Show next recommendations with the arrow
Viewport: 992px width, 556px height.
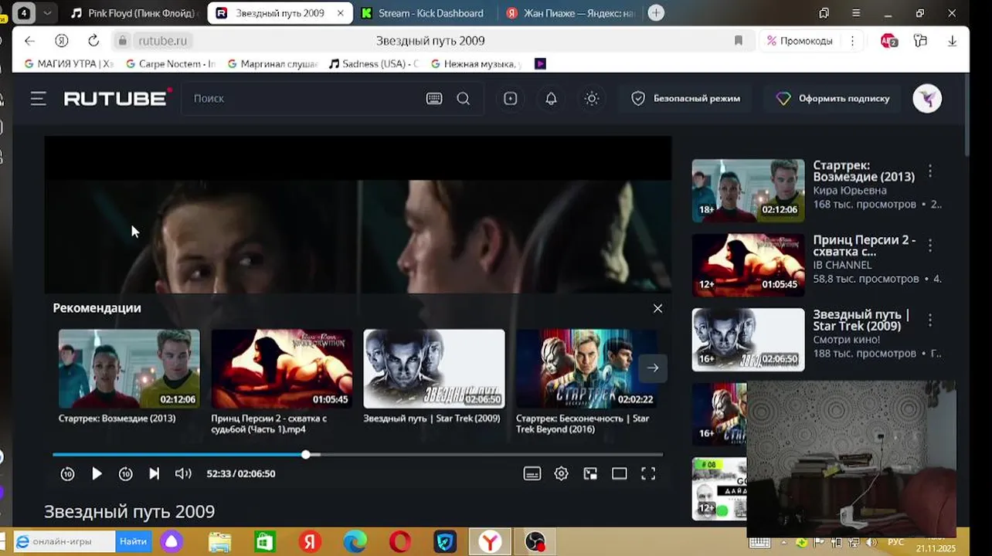pyautogui.click(x=653, y=368)
